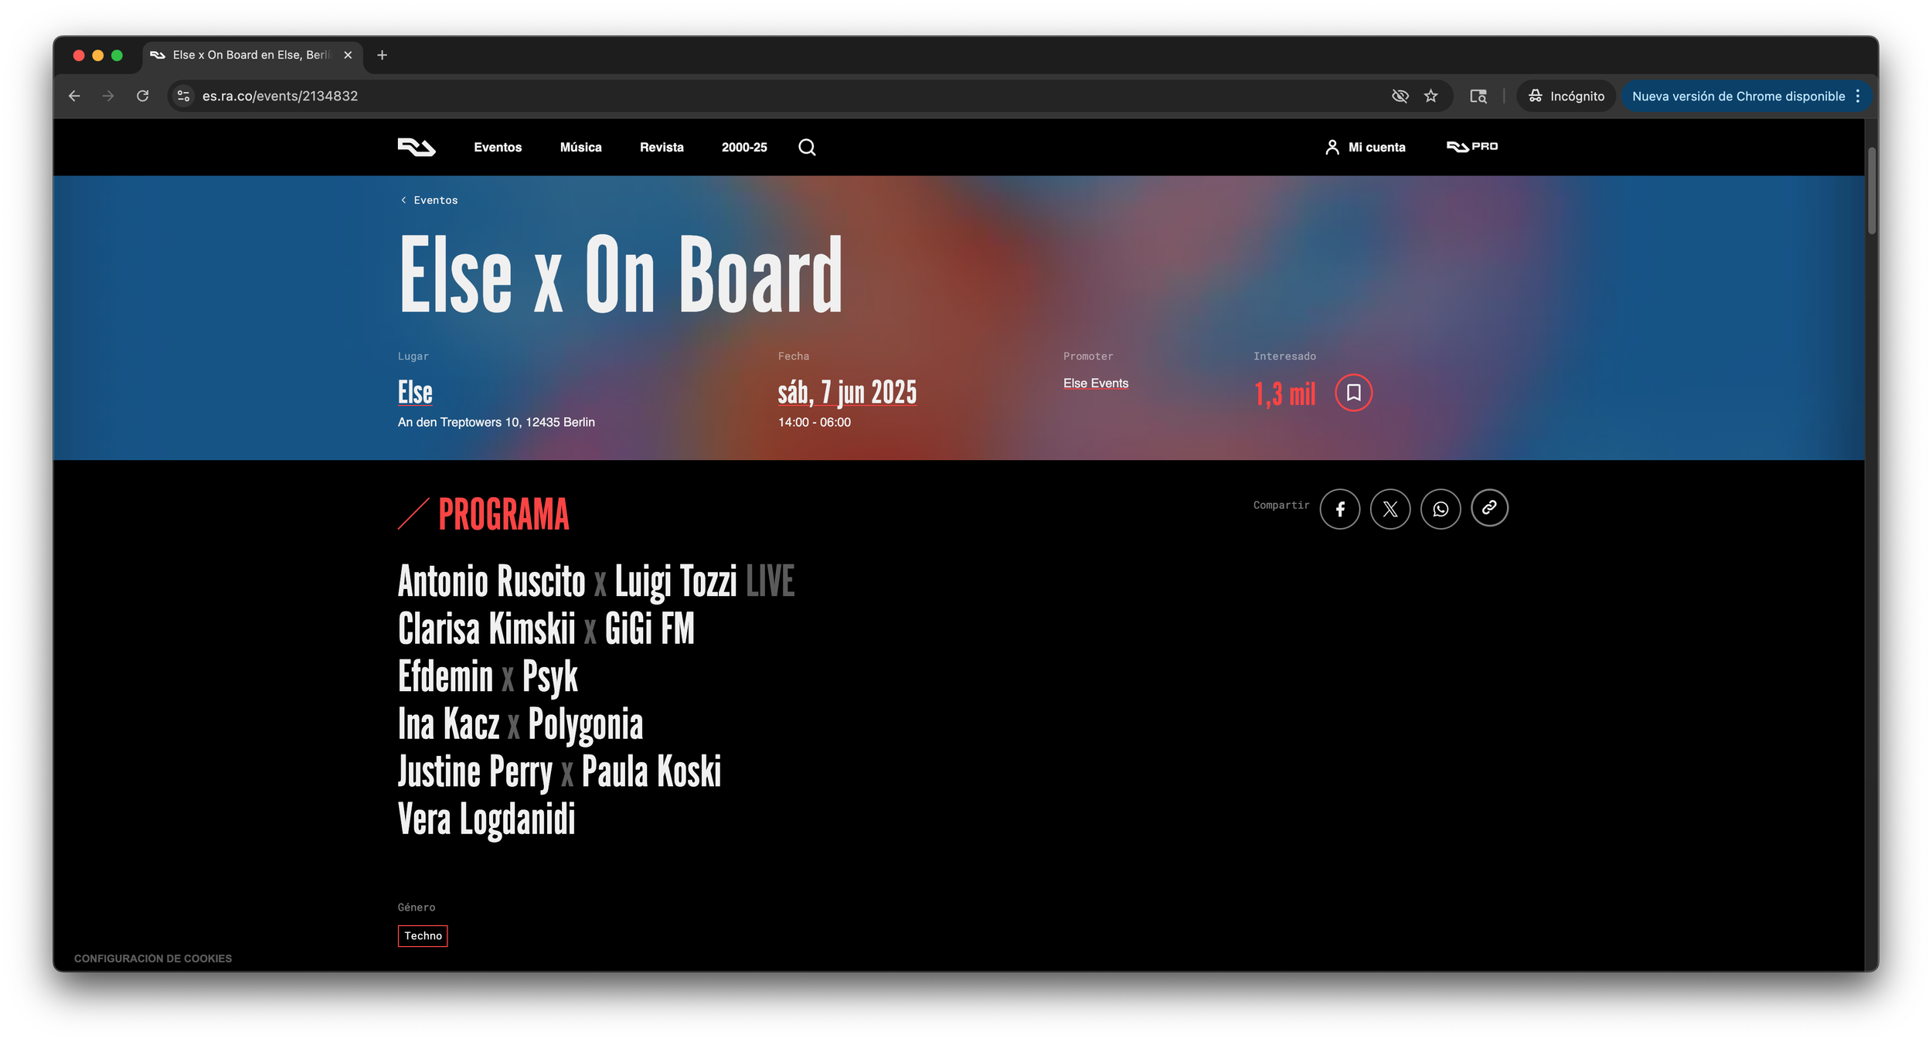Image resolution: width=1932 pixels, height=1042 pixels.
Task: Toggle the interested bookmark button
Action: point(1353,393)
